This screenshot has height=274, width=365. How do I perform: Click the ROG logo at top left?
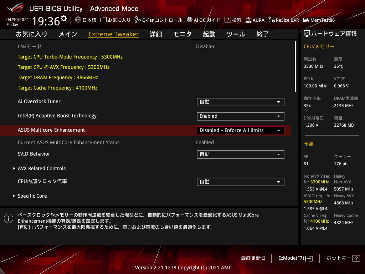coord(16,8)
